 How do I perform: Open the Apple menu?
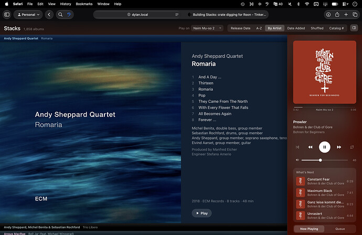click(7, 4)
